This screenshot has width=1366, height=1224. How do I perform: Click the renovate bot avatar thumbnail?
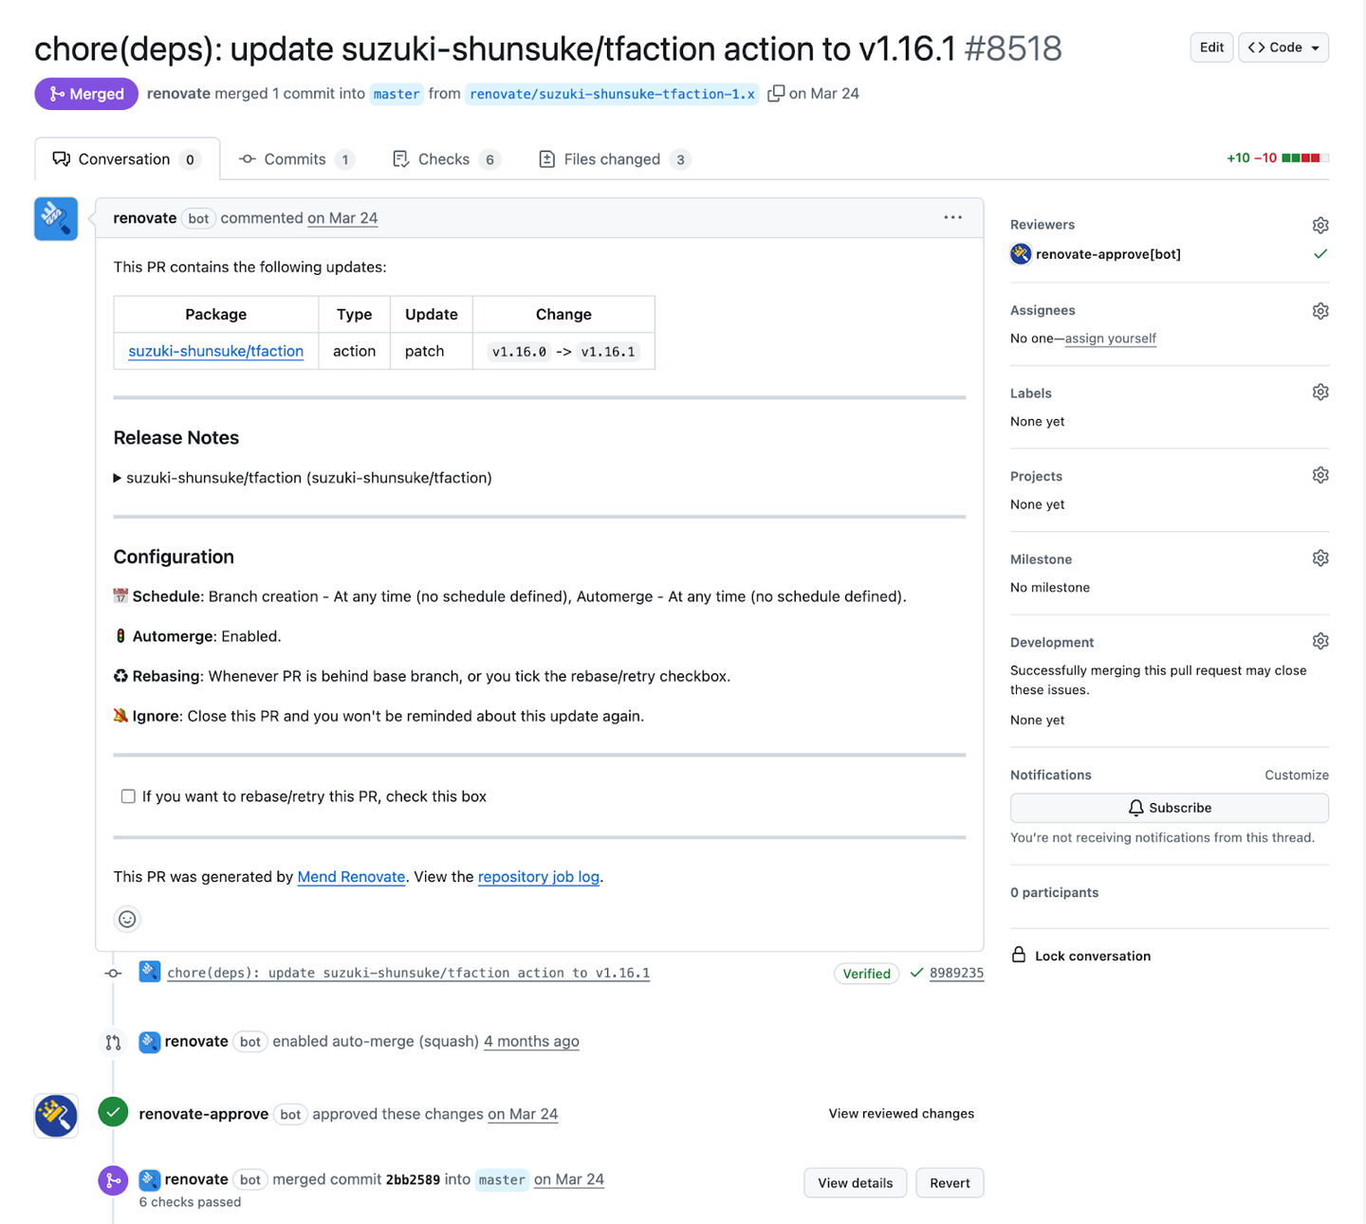pyautogui.click(x=56, y=219)
